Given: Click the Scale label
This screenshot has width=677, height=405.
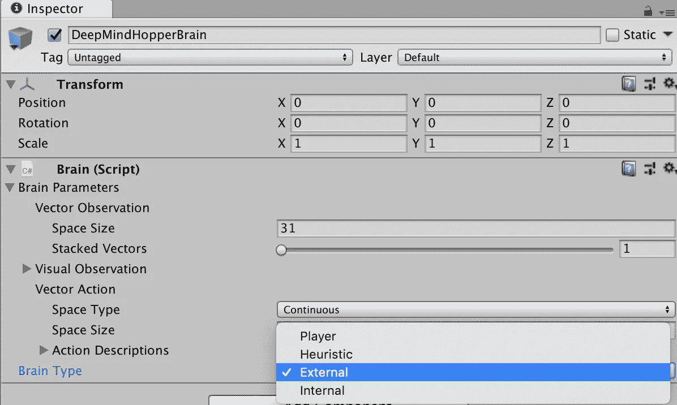Looking at the screenshot, I should pos(33,144).
